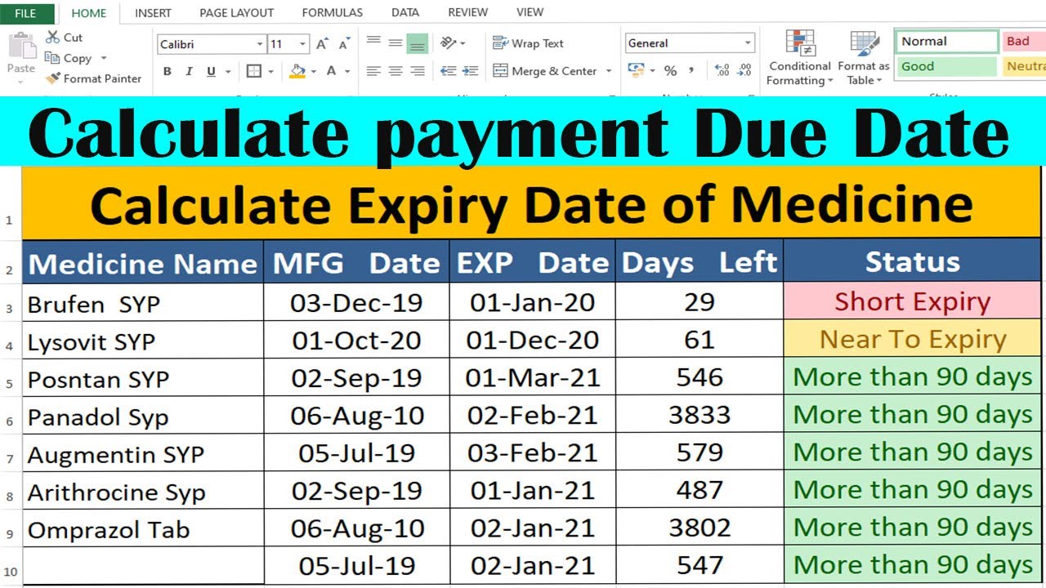Apply the Bad cell style
1046x588 pixels.
point(1024,41)
